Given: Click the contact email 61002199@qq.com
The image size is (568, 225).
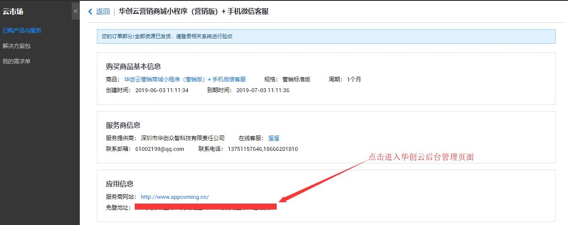Looking at the screenshot, I should pyautogui.click(x=160, y=149).
